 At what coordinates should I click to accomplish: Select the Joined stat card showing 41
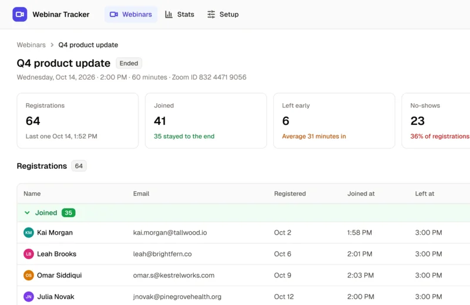coord(206,121)
